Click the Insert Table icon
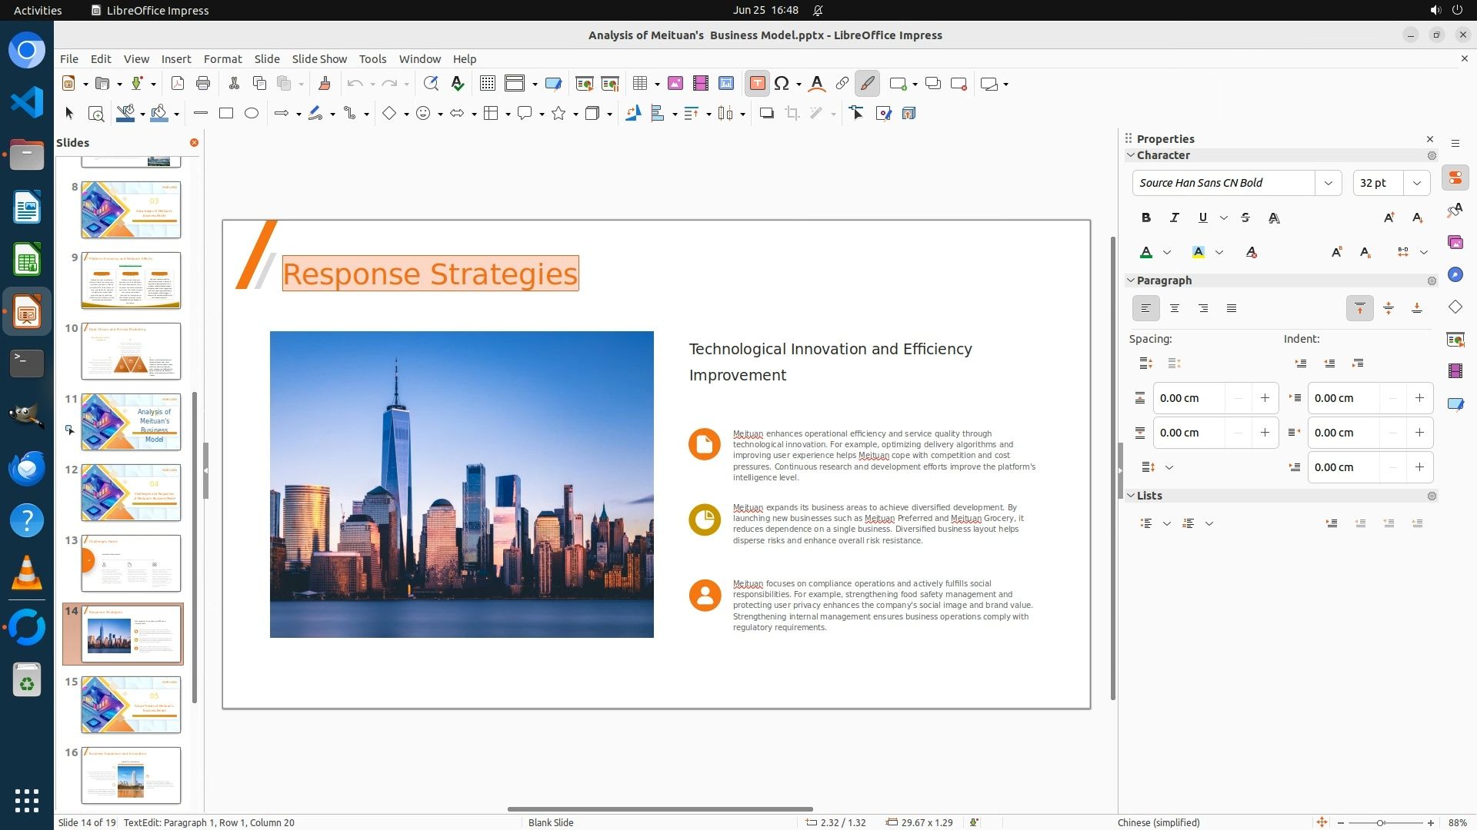This screenshot has width=1477, height=830. pyautogui.click(x=639, y=84)
